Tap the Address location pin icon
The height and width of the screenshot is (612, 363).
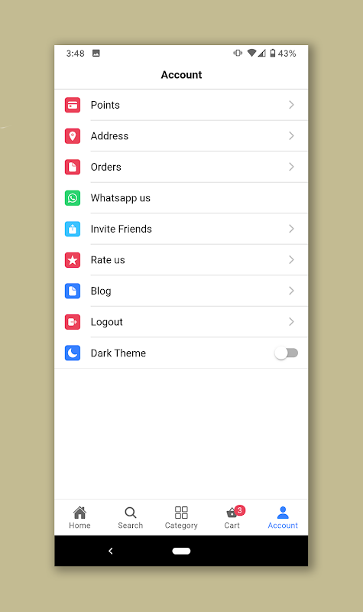[x=73, y=136]
